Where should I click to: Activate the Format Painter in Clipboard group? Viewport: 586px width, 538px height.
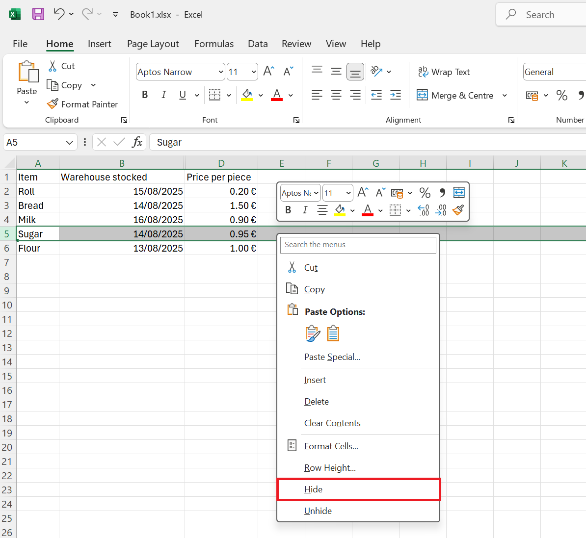[x=82, y=104]
